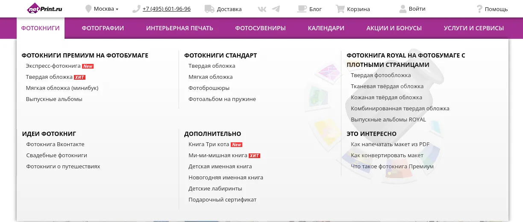Viewport: 523px width, 222px height.
Task: Open Что такое фотокнига Премиум
Action: click(x=392, y=167)
